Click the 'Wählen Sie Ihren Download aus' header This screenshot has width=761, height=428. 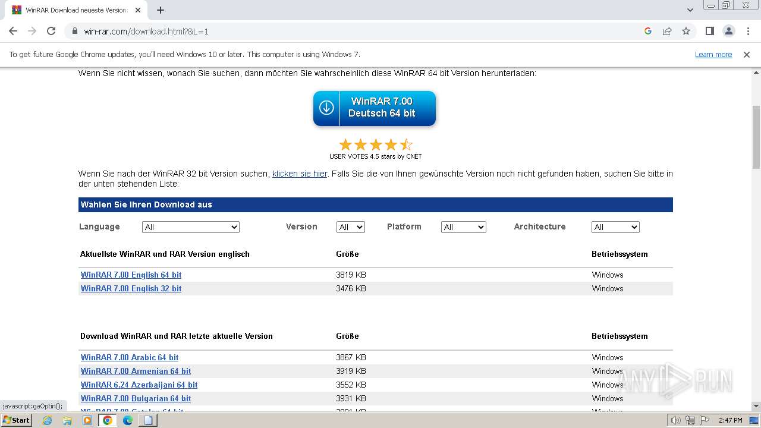[x=376, y=204]
